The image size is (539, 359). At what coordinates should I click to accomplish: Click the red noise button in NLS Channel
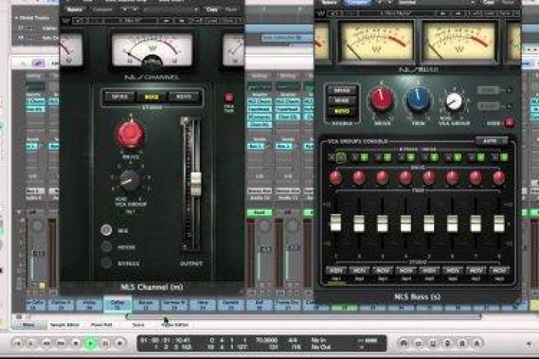pos(229,98)
